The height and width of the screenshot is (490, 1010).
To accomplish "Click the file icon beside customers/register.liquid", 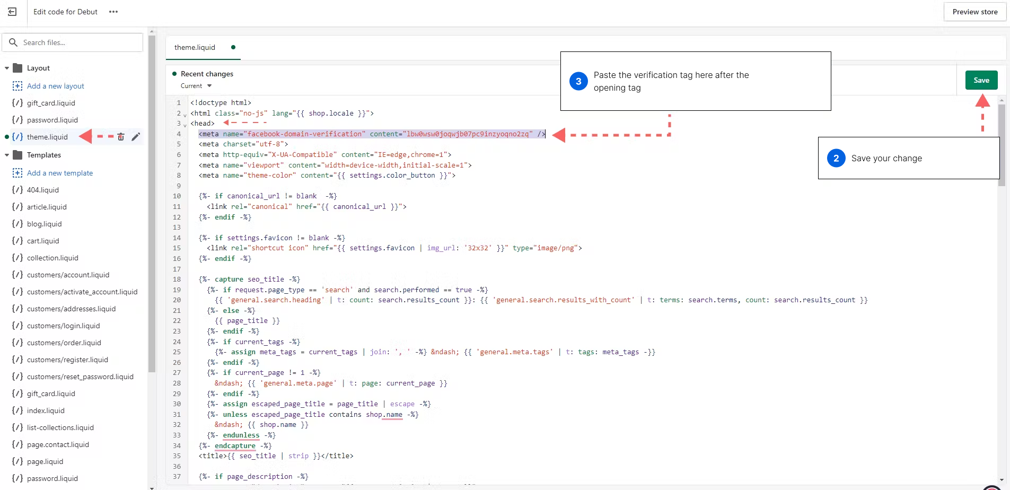I will 17,360.
